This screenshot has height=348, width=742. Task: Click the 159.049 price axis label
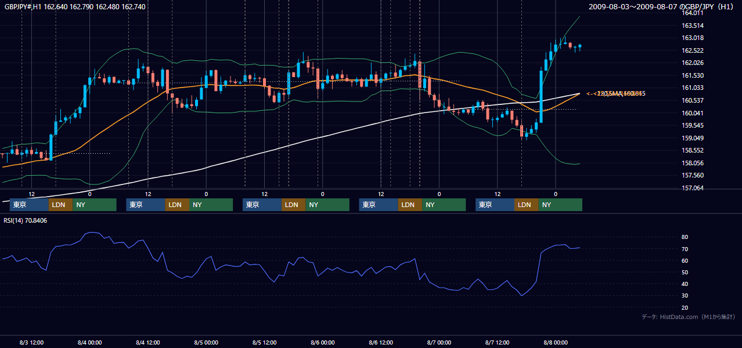(x=693, y=139)
